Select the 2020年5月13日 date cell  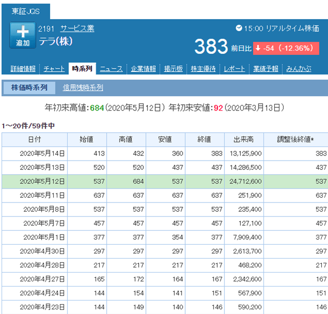point(35,167)
